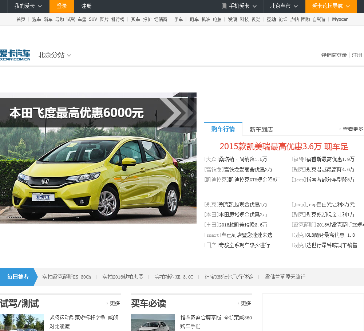Click the 注册 link in top bar
Image resolution: width=364 pixels, height=331 pixels.
point(86,6)
